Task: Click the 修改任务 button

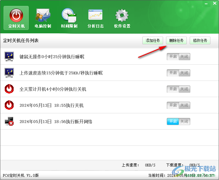Action: [x=200, y=40]
